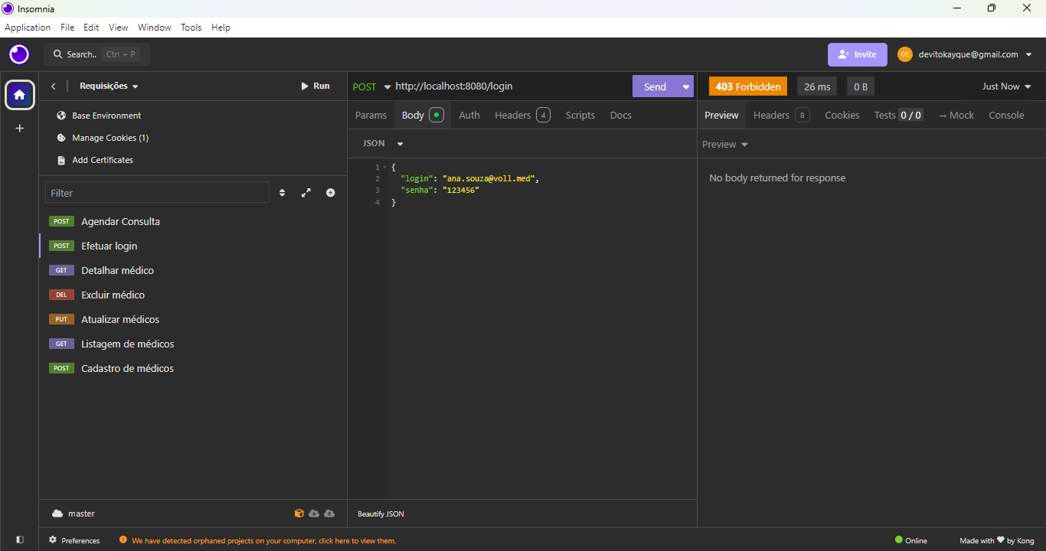Click the Beautify JSON button
Viewport: 1046px width, 551px height.
(381, 514)
